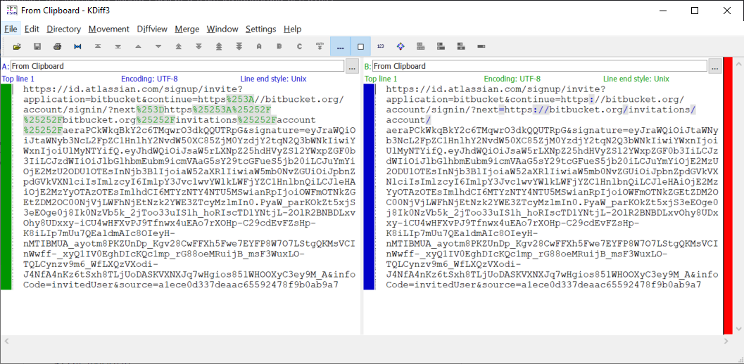Click 'Encoding: UTF-8' label in pane B

pos(512,79)
